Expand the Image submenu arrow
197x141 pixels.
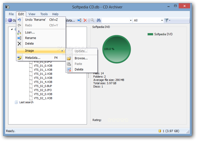62,51
